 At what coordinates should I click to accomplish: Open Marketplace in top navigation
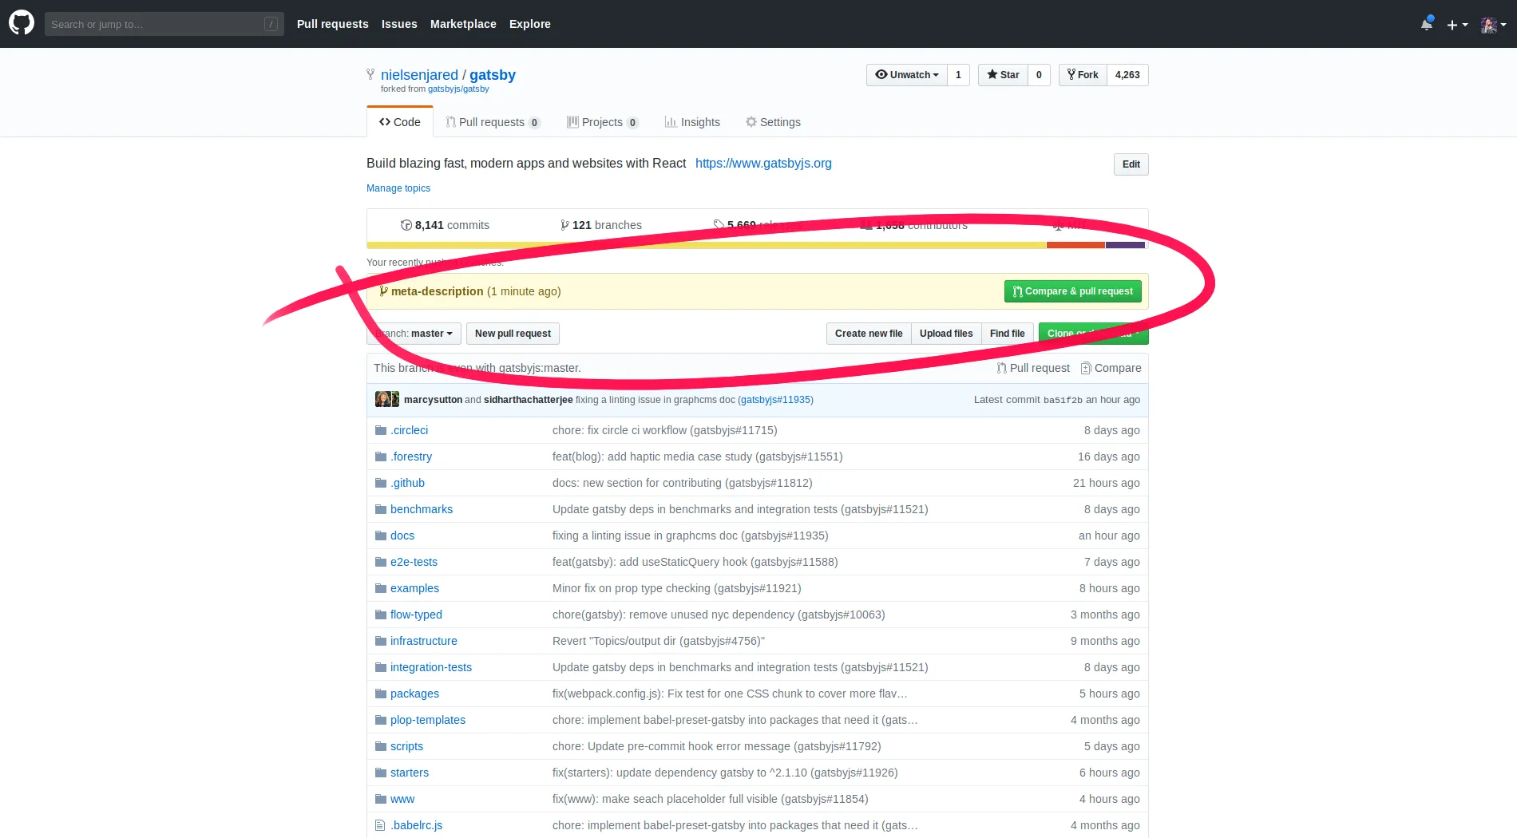point(463,24)
